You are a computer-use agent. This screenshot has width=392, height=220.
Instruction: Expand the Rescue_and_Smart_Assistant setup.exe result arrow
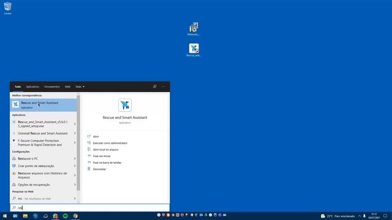75,124
